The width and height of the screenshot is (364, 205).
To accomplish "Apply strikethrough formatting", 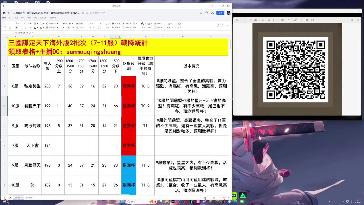I will (30, 27).
